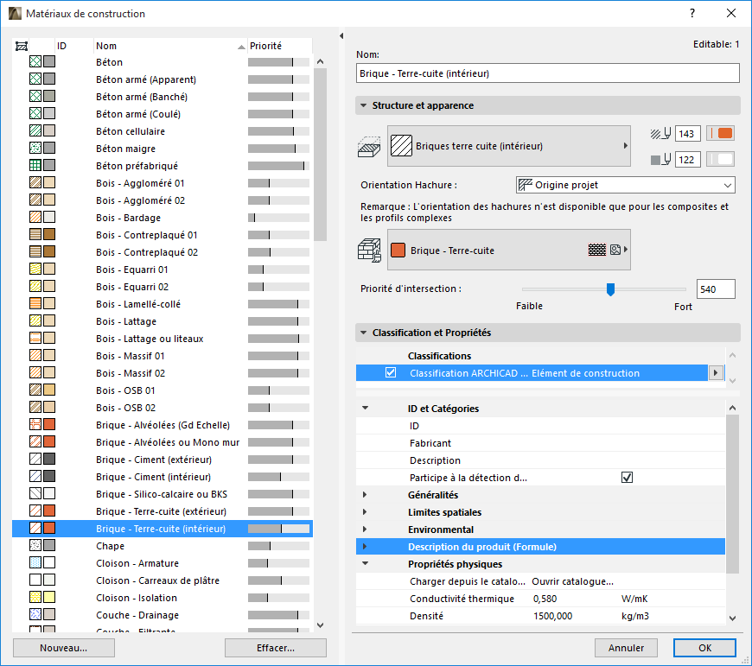
Task: Click the cut fill structure icon beside Briques terre cuite
Action: pyautogui.click(x=369, y=146)
